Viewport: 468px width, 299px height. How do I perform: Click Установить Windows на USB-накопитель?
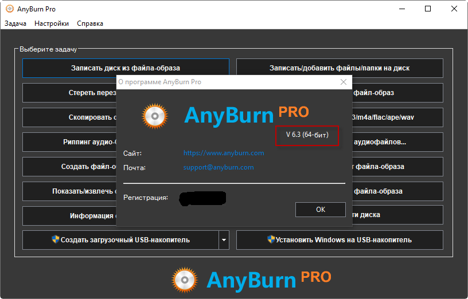[x=340, y=240]
